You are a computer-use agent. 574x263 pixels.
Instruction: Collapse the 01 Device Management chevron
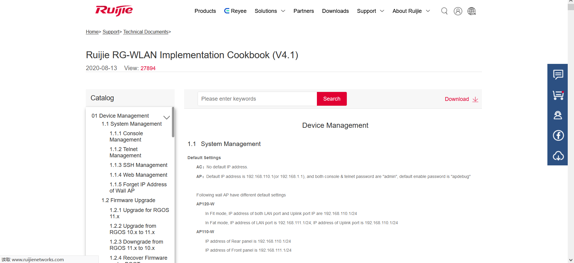167,118
